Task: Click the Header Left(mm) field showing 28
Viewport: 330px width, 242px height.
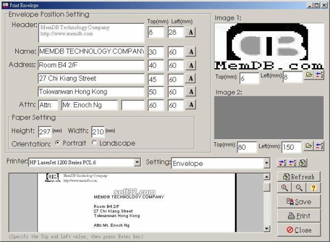Action: click(x=176, y=32)
